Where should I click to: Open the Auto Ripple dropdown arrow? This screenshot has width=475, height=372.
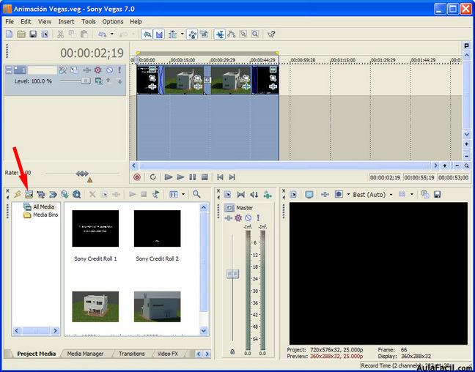(182, 34)
